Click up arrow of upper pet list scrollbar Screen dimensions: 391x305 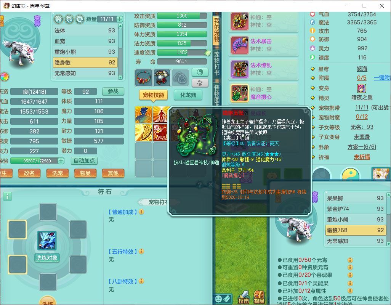pos(120,26)
